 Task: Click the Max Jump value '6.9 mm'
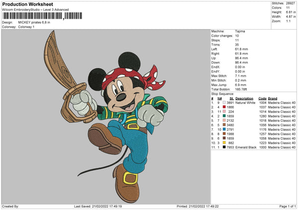point(240,85)
